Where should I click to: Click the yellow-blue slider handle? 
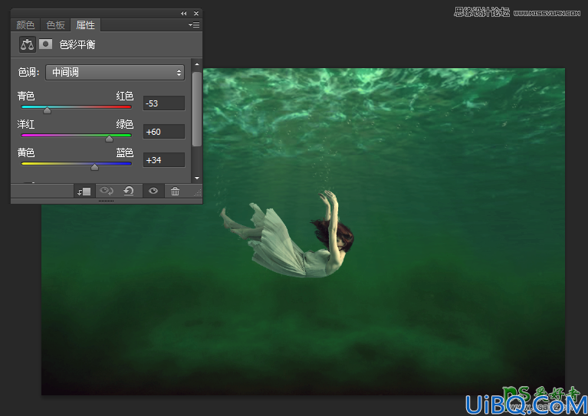(94, 167)
